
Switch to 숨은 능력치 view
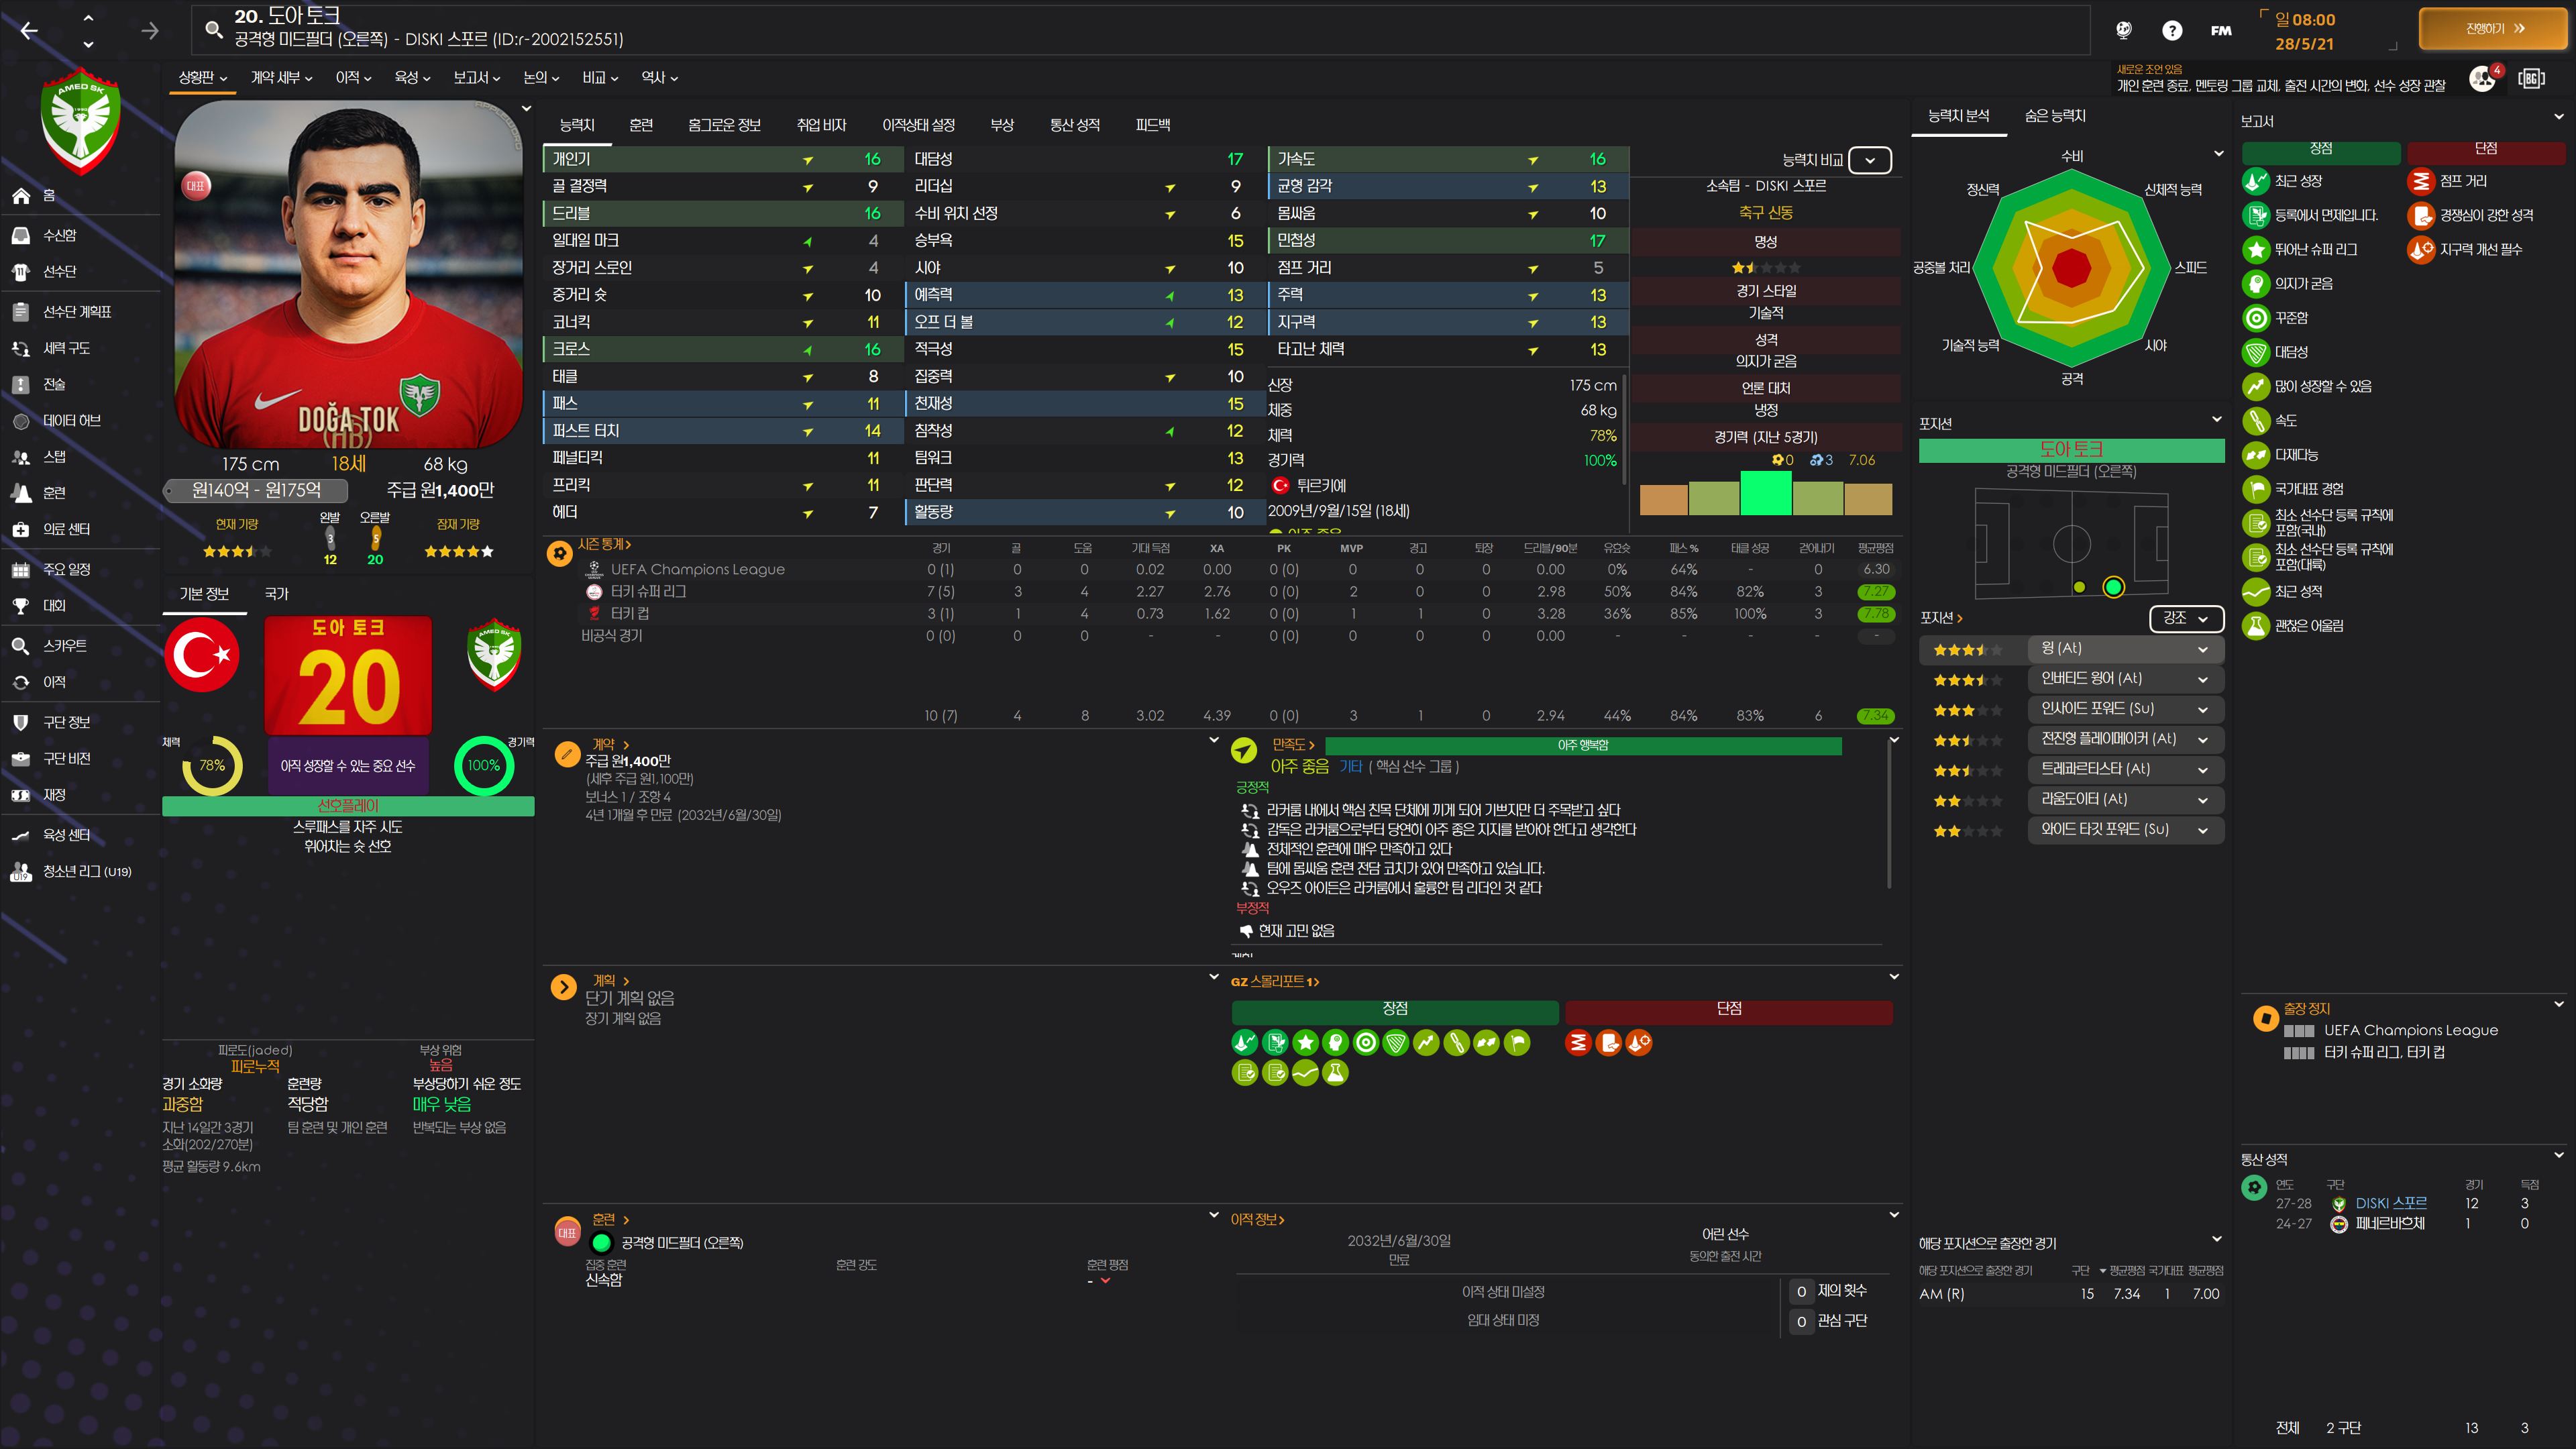2054,116
